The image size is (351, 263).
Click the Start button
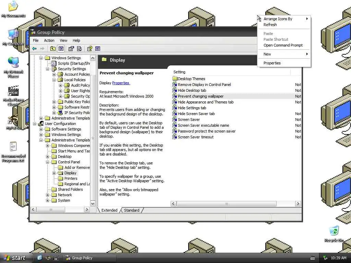[x=15, y=258]
